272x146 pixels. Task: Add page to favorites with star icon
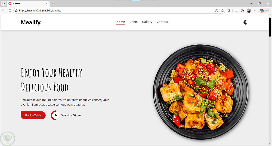(x=222, y=11)
